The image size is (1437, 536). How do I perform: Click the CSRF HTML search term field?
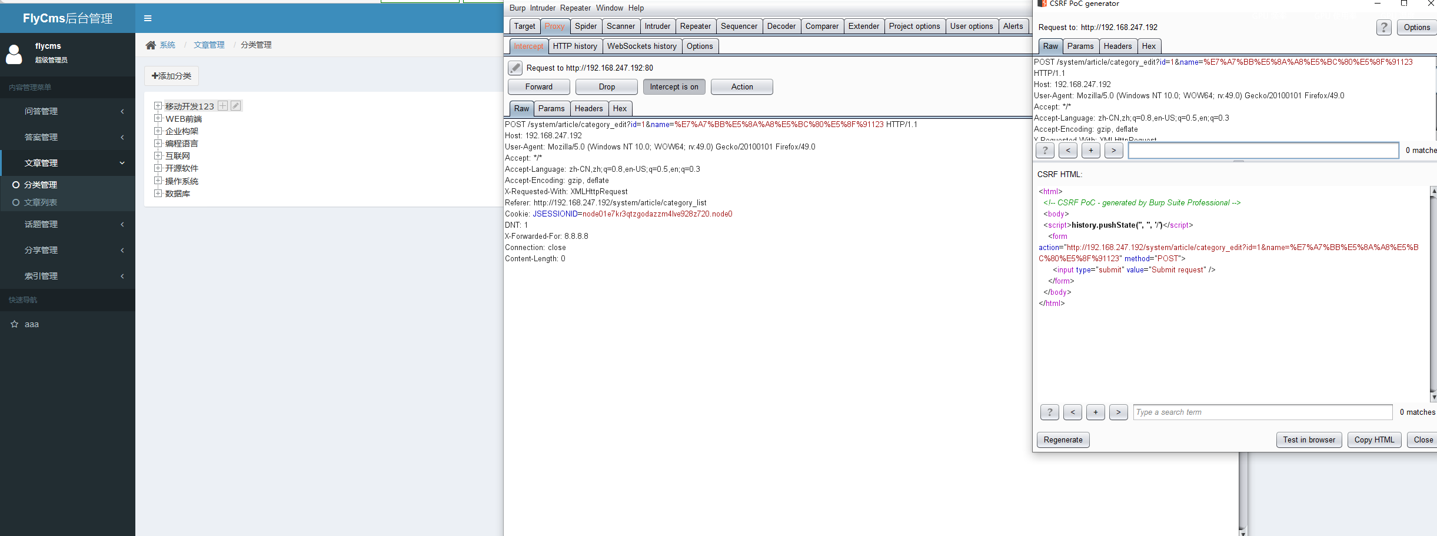click(1263, 412)
